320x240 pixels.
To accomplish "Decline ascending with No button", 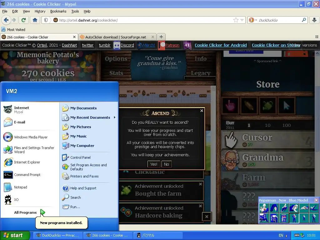I will coord(167,164).
